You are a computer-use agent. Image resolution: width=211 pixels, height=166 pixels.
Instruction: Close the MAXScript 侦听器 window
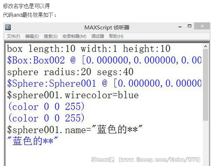pos(202,26)
